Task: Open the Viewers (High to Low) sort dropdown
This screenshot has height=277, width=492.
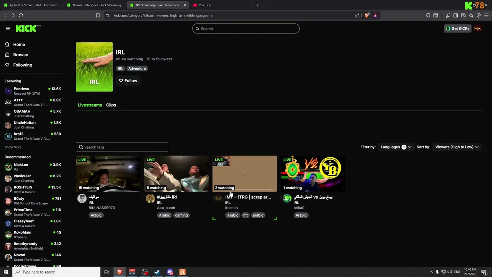Action: coord(457,147)
